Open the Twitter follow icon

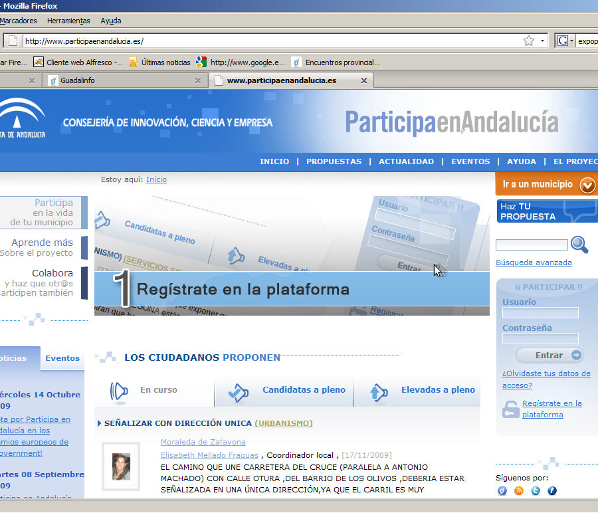(x=536, y=491)
